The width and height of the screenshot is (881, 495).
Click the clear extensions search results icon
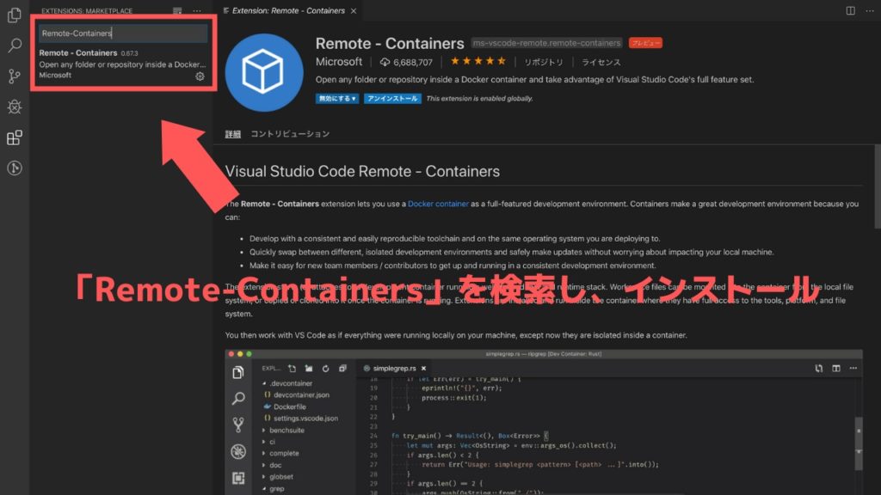pyautogui.click(x=177, y=10)
